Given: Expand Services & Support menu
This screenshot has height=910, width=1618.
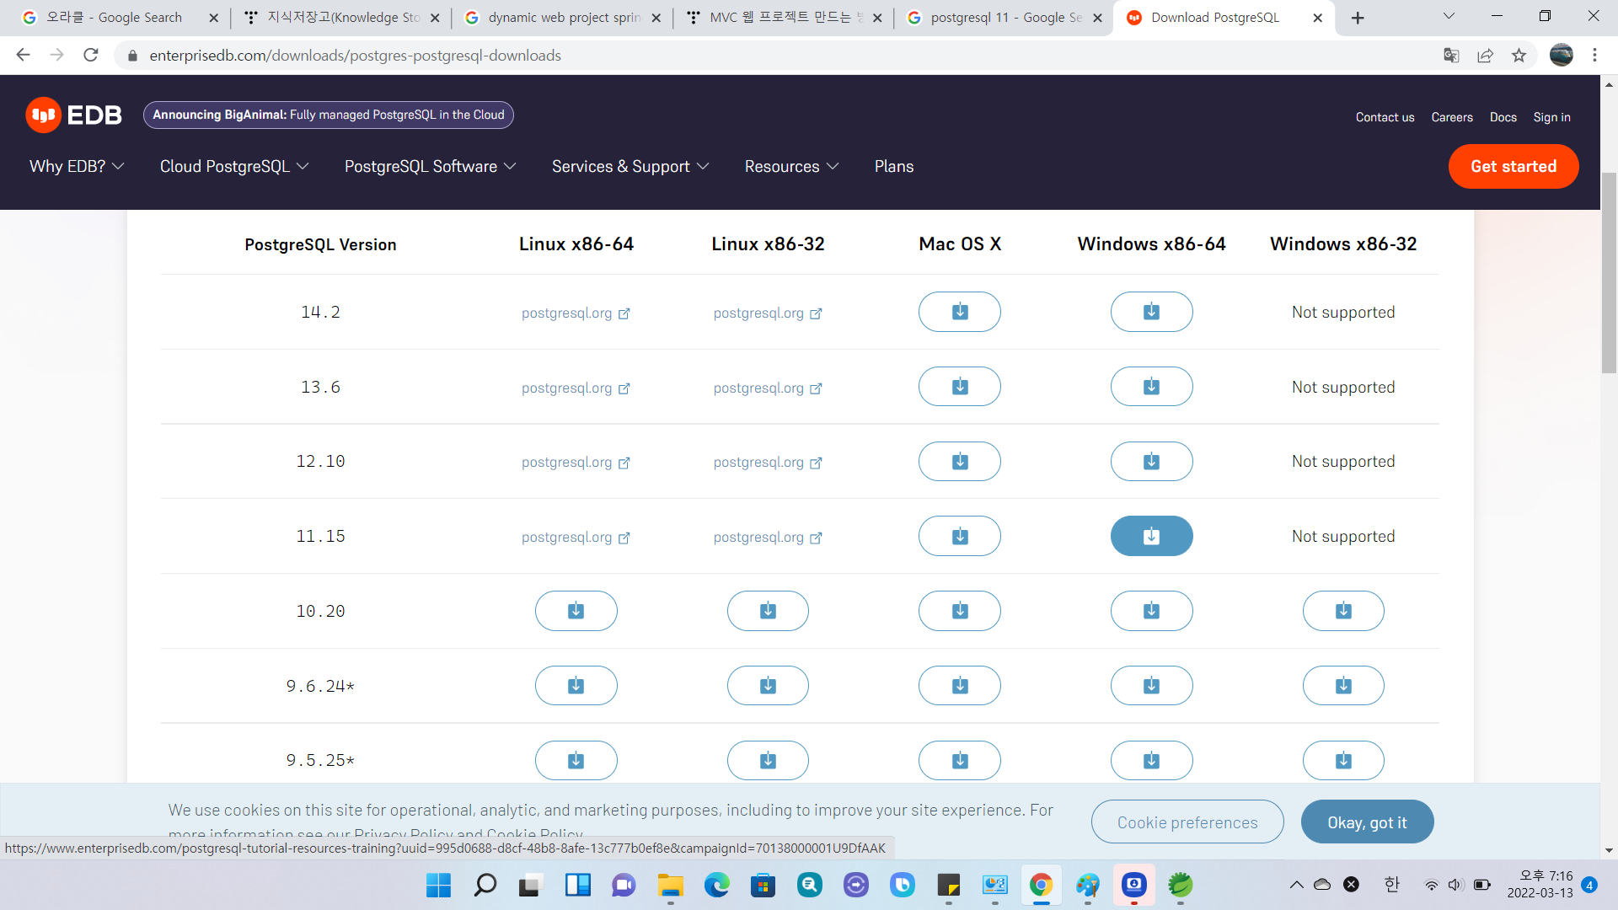Looking at the screenshot, I should pyautogui.click(x=630, y=166).
